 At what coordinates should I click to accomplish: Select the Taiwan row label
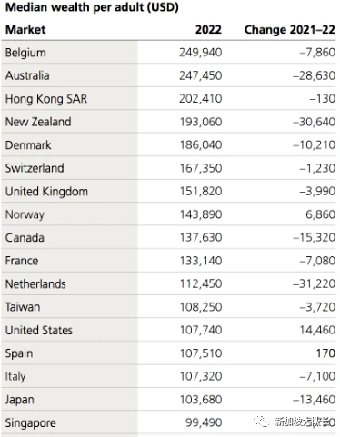(23, 307)
